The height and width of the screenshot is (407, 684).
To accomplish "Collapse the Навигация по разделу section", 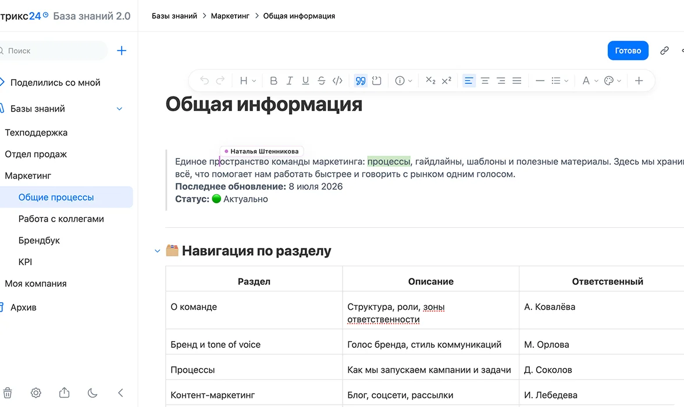I will point(158,251).
